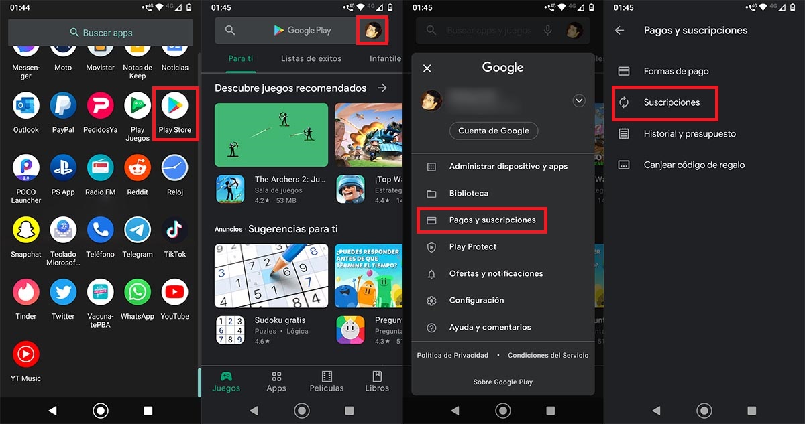Start YT Music
This screenshot has height=424, width=805.
[x=25, y=354]
